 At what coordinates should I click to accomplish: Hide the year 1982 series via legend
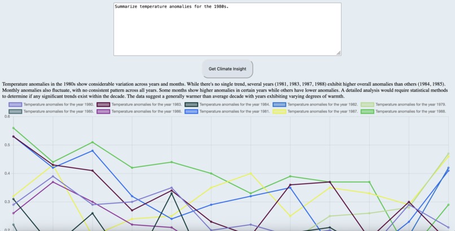click(x=316, y=104)
